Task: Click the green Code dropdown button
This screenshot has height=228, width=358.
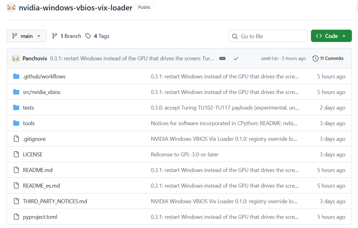Action: coord(331,36)
